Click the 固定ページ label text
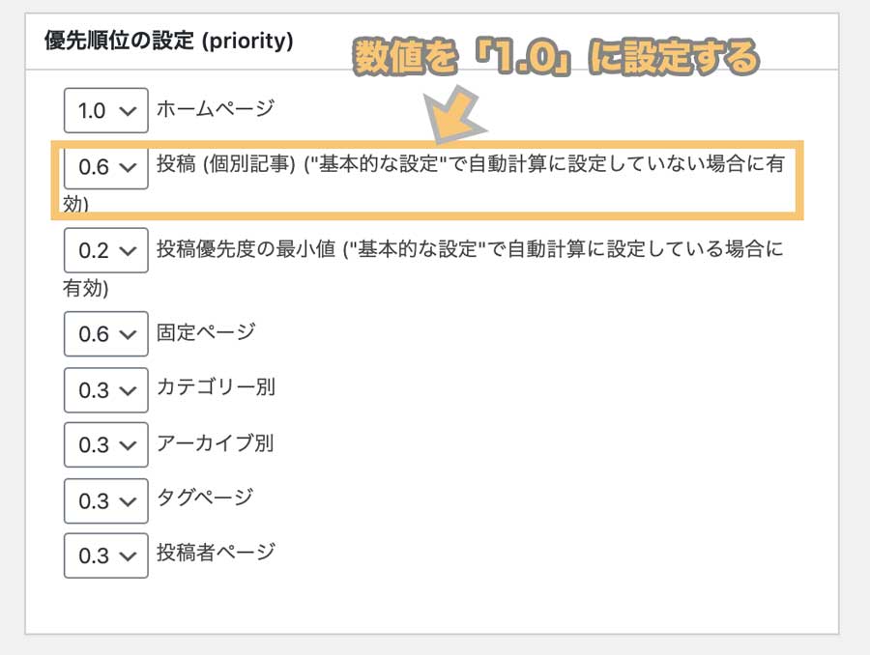870x655 pixels. pyautogui.click(x=206, y=332)
